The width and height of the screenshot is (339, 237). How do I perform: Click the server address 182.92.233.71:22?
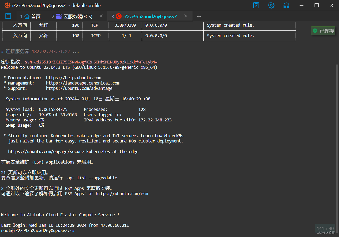coord(51,51)
